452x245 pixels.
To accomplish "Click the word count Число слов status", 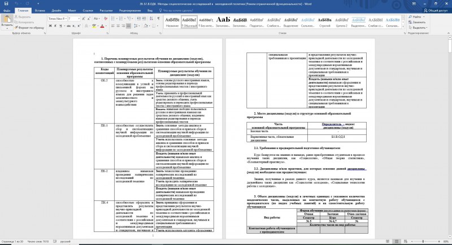I will click(38, 242).
